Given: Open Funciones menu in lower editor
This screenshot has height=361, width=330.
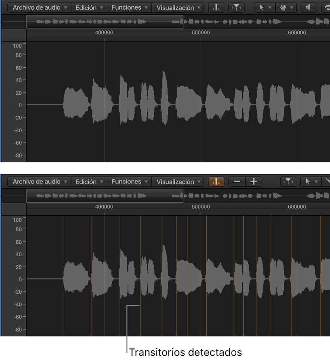Looking at the screenshot, I should coord(129,182).
